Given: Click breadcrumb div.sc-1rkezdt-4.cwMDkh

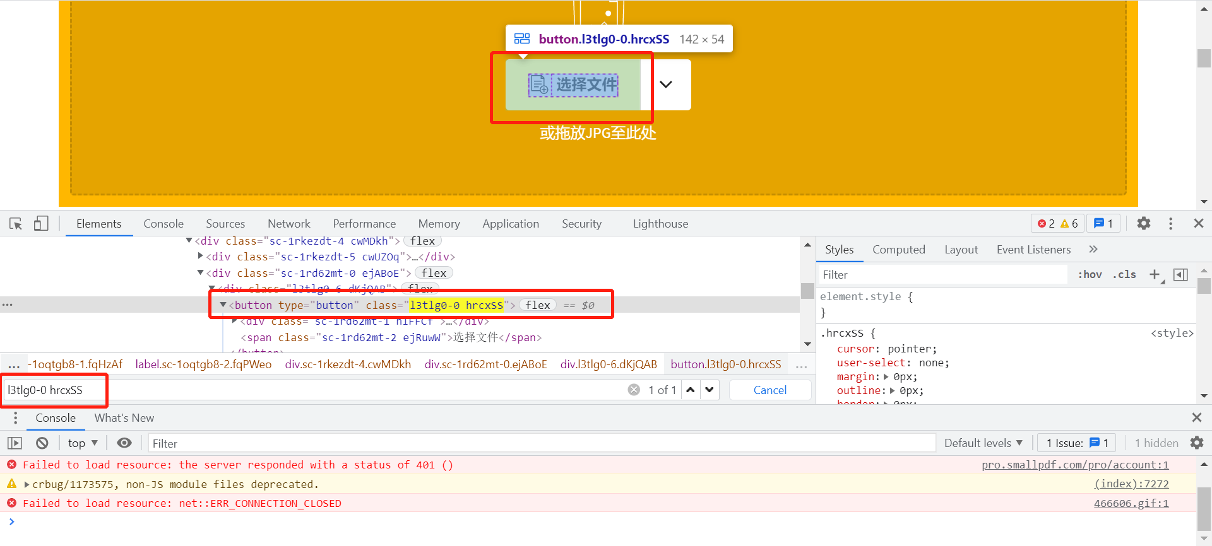Looking at the screenshot, I should pos(348,364).
